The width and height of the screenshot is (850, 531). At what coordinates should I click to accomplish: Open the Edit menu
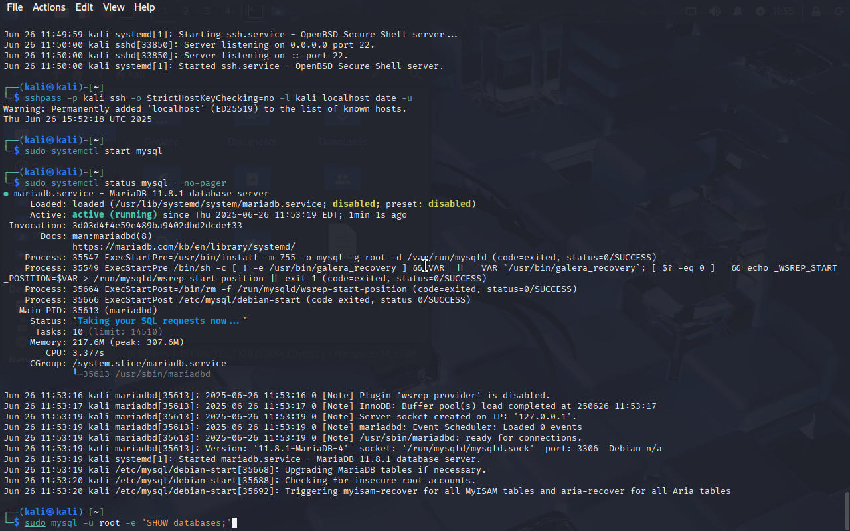point(84,7)
